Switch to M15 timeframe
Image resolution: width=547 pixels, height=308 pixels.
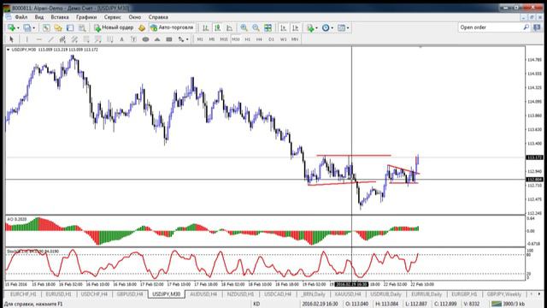pyautogui.click(x=224, y=39)
